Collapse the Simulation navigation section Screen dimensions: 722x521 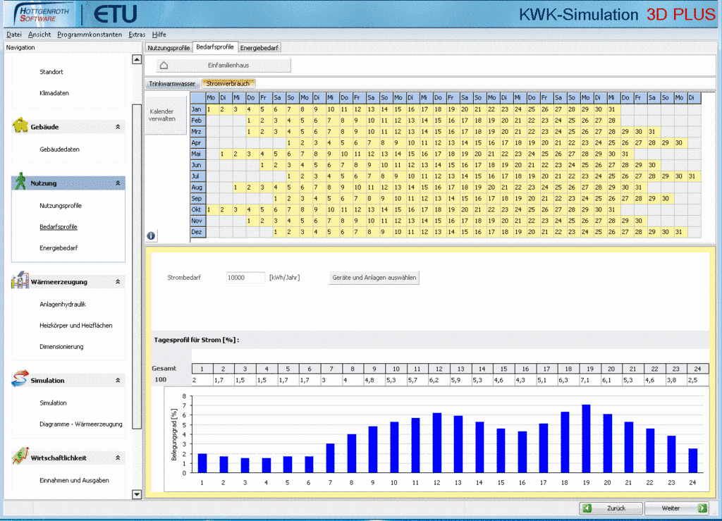point(118,381)
